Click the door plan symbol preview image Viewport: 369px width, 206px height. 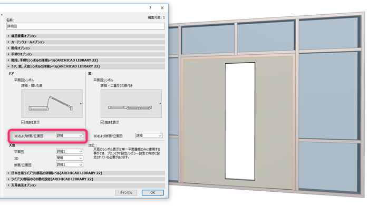52,103
